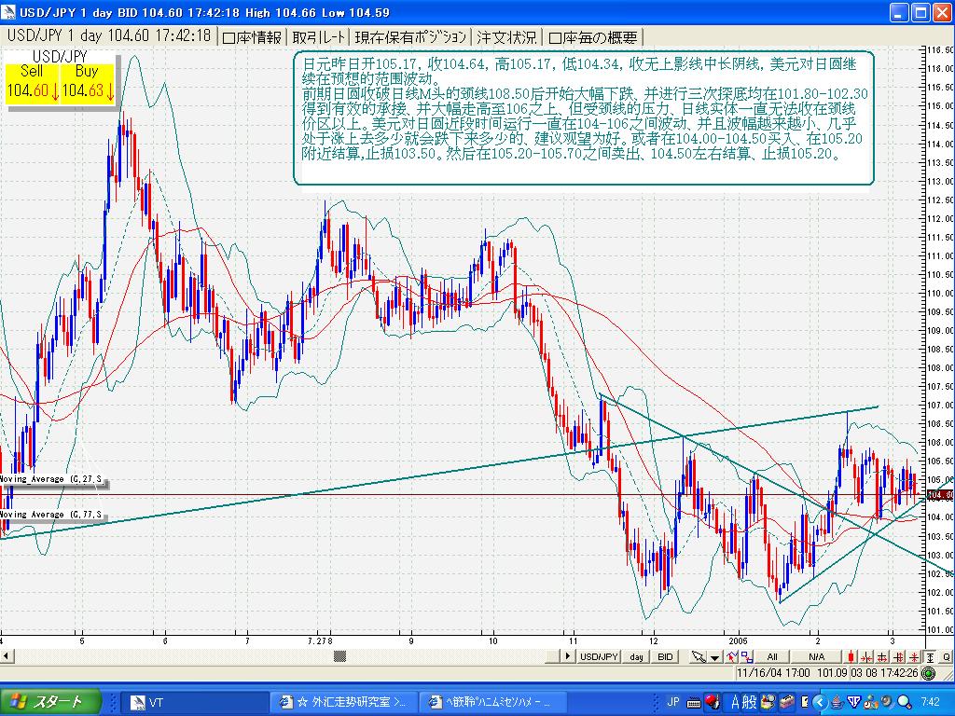The width and height of the screenshot is (955, 716).
Task: Click the blue connected-squares chart tool icon
Action: 746,657
